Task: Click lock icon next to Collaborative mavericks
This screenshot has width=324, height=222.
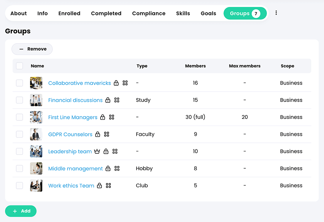Action: 116,83
